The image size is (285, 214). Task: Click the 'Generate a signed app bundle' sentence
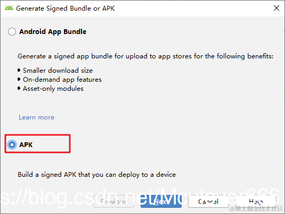point(145,56)
